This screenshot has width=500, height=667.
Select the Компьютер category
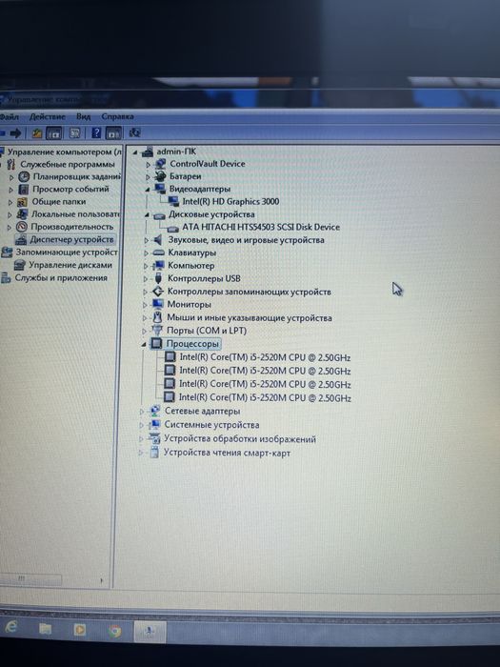click(x=190, y=266)
